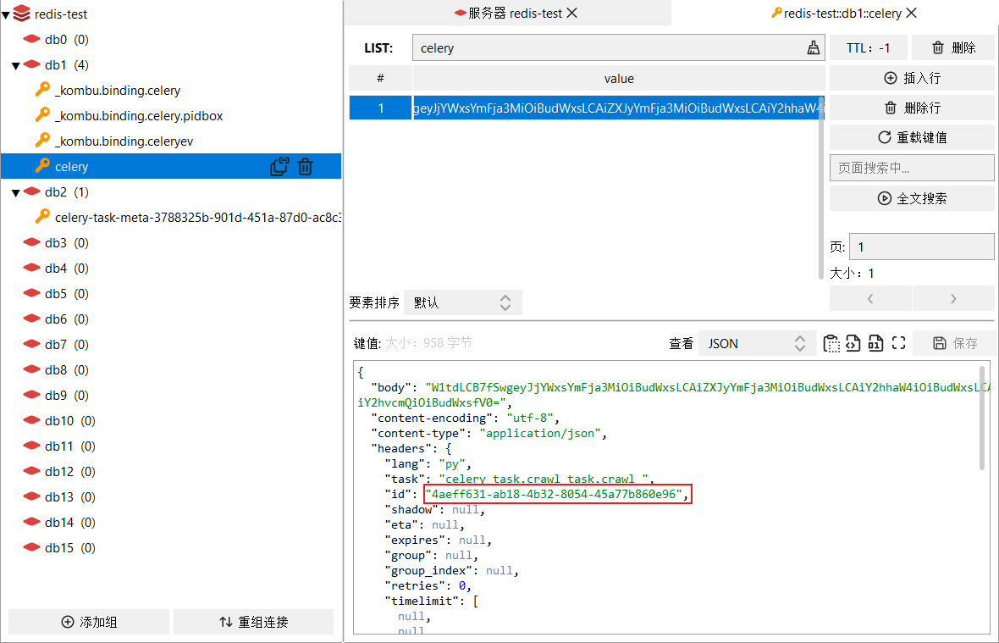Screen dimensions: 999x643
Task: Click the db0 database icon
Action: [32, 39]
